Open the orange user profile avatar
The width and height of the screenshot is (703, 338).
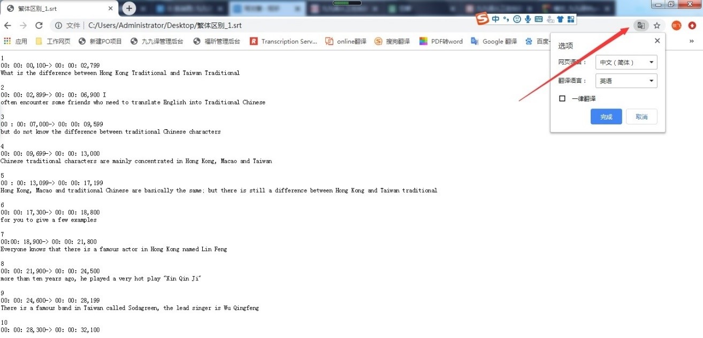point(676,26)
